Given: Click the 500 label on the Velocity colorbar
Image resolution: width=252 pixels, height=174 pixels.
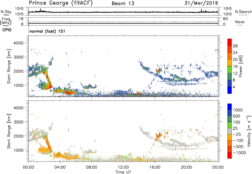Looking at the screenshot, I should click(x=237, y=116).
